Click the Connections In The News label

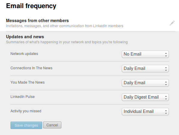point(31,68)
